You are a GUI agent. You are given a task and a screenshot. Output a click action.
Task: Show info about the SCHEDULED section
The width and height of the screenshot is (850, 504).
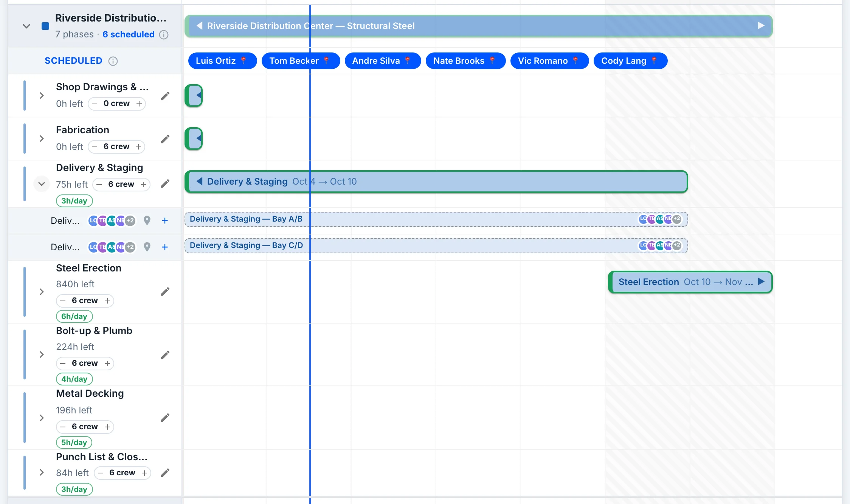coord(113,61)
